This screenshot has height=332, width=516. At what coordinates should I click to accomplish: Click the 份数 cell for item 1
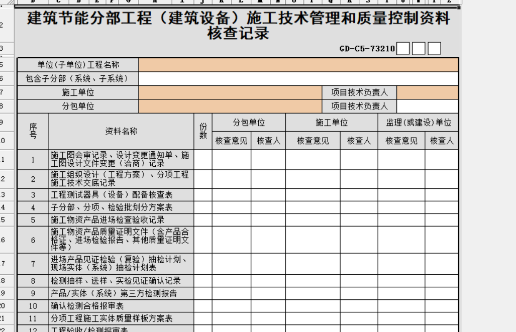tap(203, 160)
